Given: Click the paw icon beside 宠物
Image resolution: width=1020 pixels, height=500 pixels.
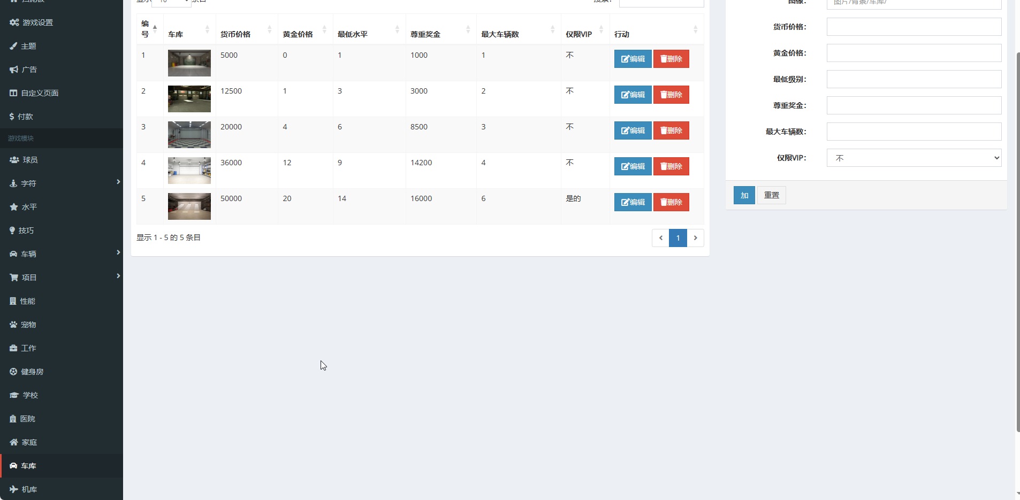Looking at the screenshot, I should point(13,325).
